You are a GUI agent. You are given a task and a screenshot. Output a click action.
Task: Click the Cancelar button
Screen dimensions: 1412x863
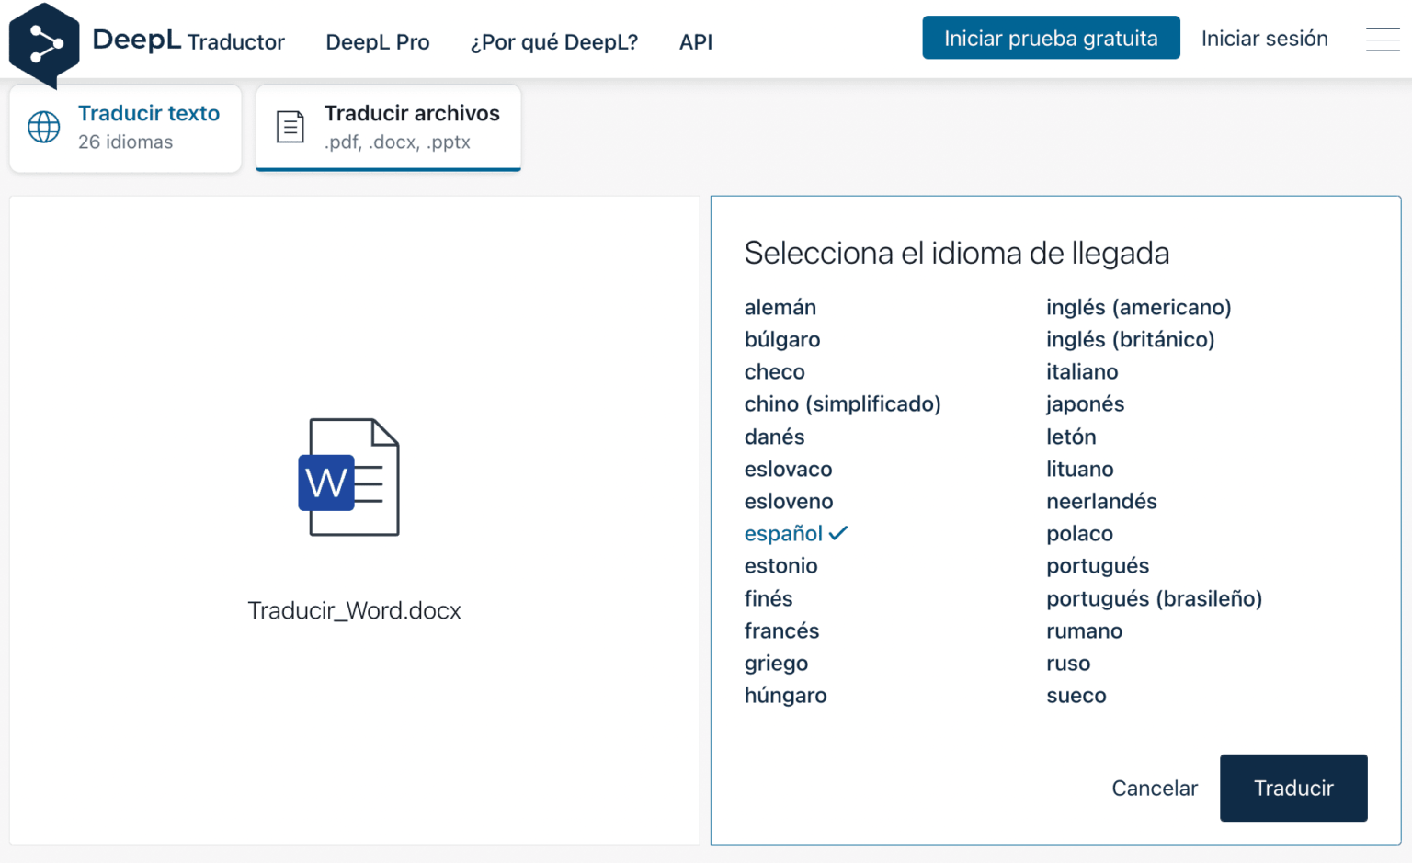(x=1155, y=788)
